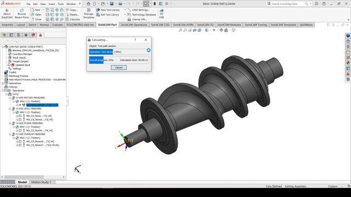Click the Operation progress bar

pos(118,52)
